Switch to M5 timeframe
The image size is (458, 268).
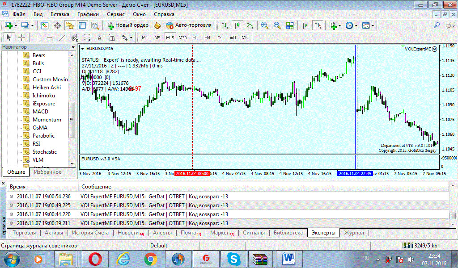[157, 38]
